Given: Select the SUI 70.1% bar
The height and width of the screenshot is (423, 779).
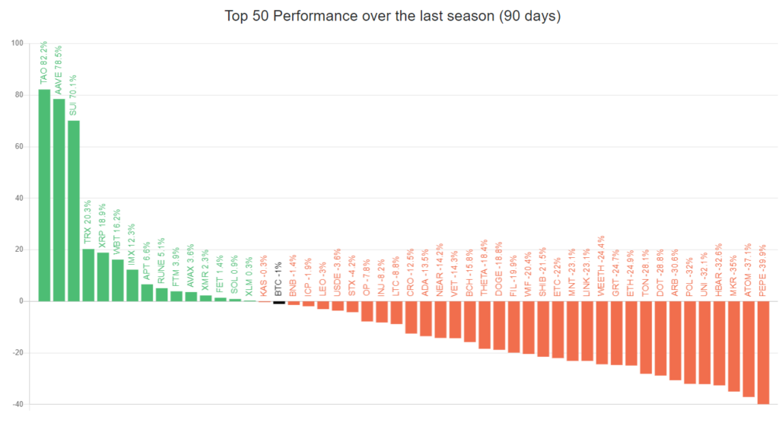Looking at the screenshot, I should (74, 211).
